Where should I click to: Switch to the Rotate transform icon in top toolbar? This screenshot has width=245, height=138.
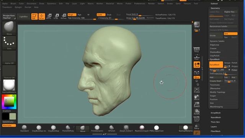[x=64, y=16]
